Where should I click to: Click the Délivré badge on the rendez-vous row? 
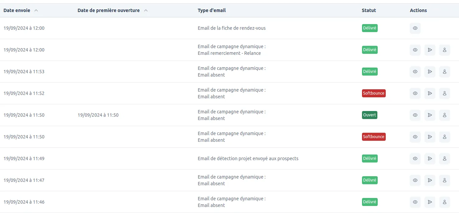[370, 28]
